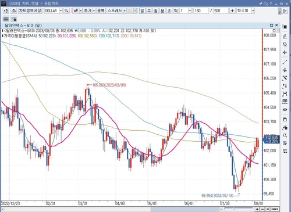
Task: Click the help question mark in title bar
Action: click(x=271, y=3)
